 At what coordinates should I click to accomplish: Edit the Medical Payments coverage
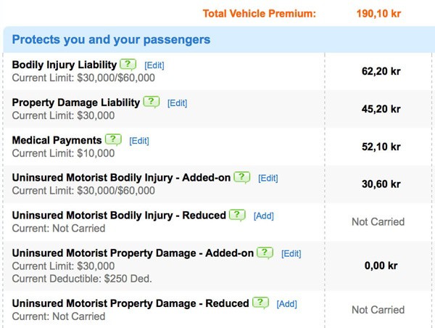point(139,141)
